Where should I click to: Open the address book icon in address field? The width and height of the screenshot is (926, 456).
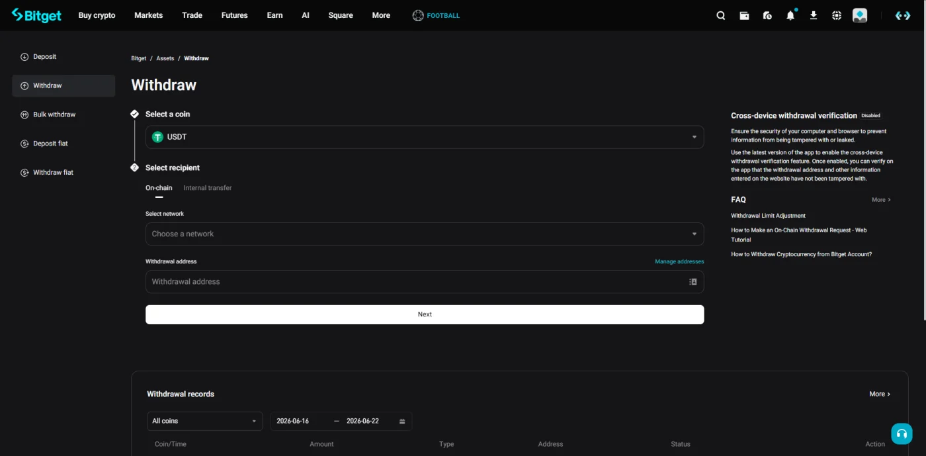(693, 281)
